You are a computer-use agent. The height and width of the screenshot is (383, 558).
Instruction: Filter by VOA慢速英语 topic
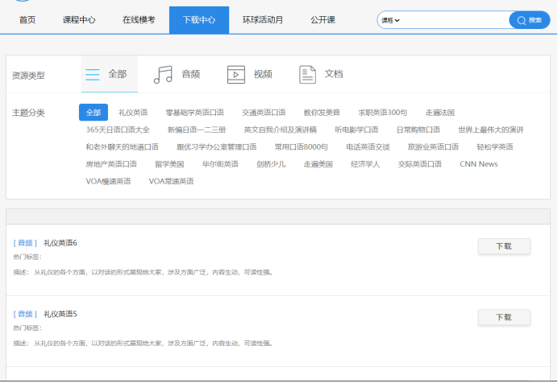(108, 181)
